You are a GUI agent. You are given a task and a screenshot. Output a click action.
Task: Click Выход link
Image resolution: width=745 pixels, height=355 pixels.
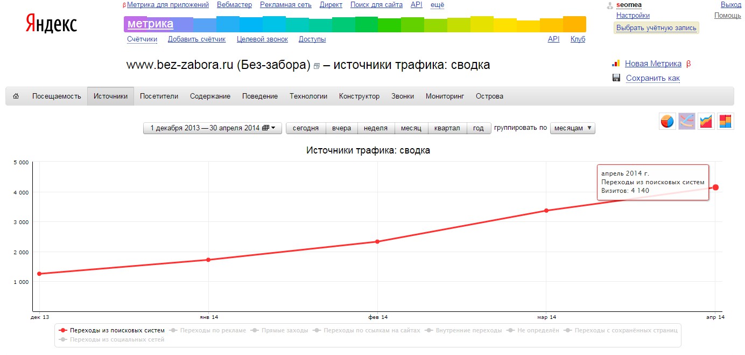(730, 5)
